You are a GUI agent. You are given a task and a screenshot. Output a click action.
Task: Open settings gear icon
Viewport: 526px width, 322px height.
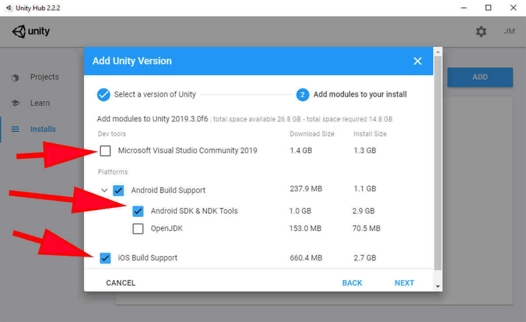point(481,31)
